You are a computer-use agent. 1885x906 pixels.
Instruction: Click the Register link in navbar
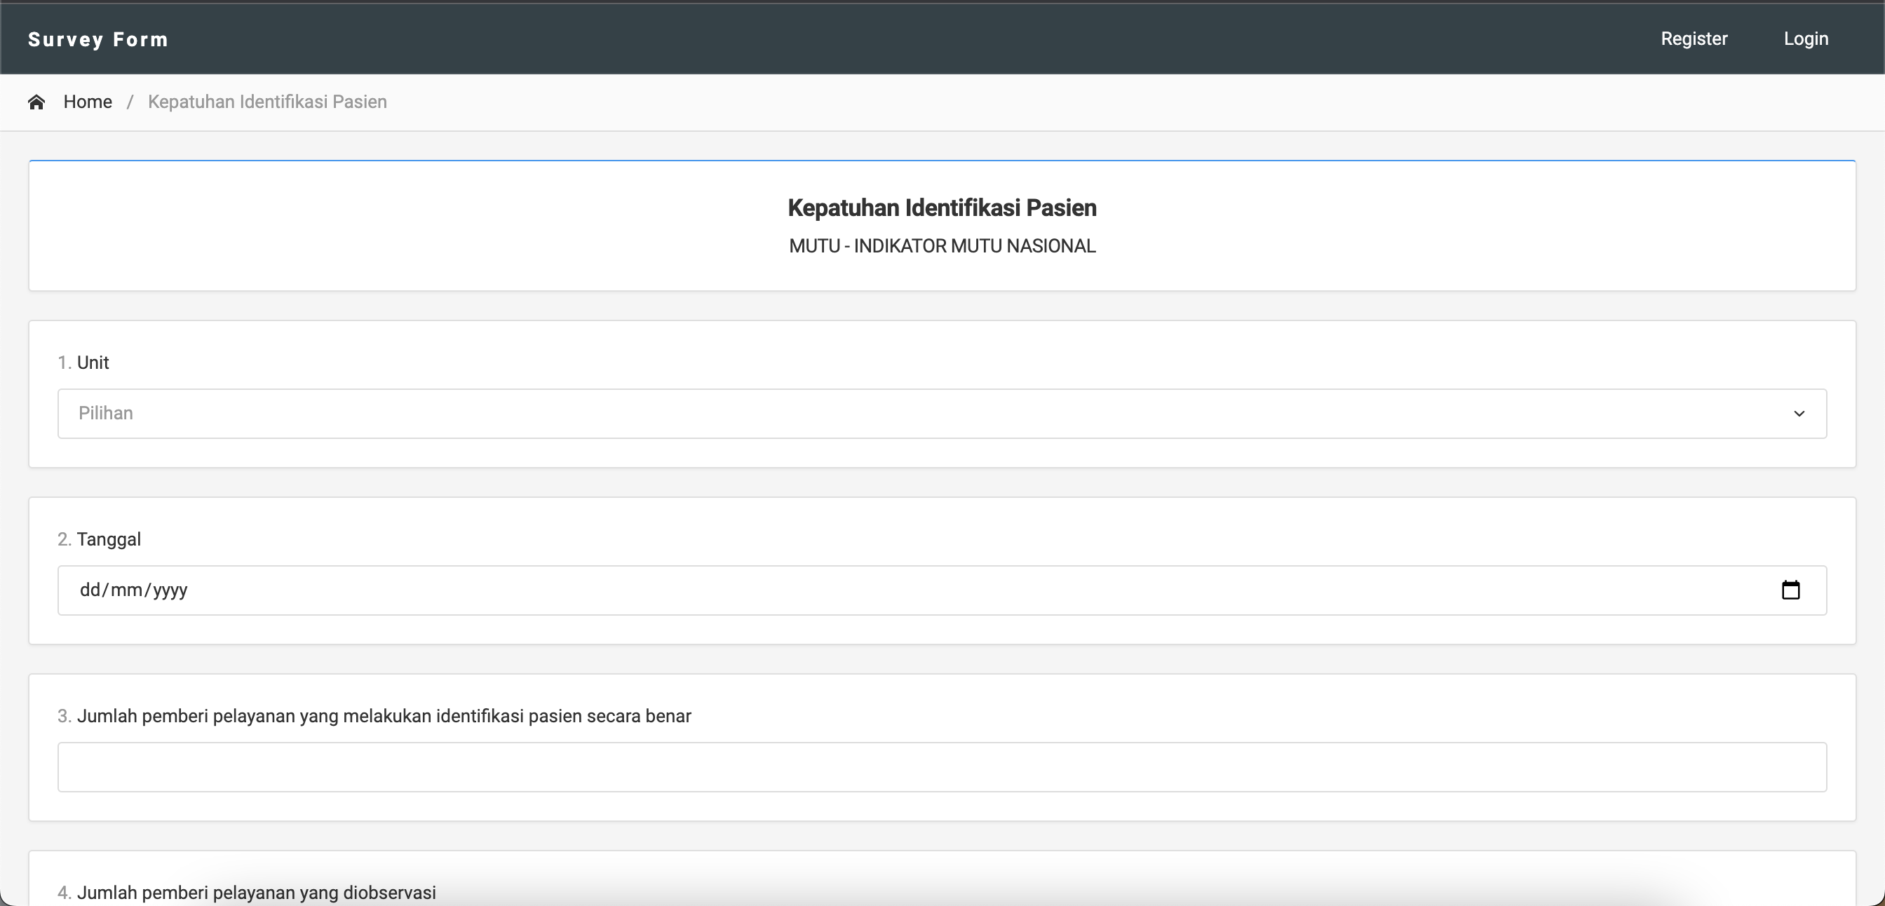tap(1694, 39)
